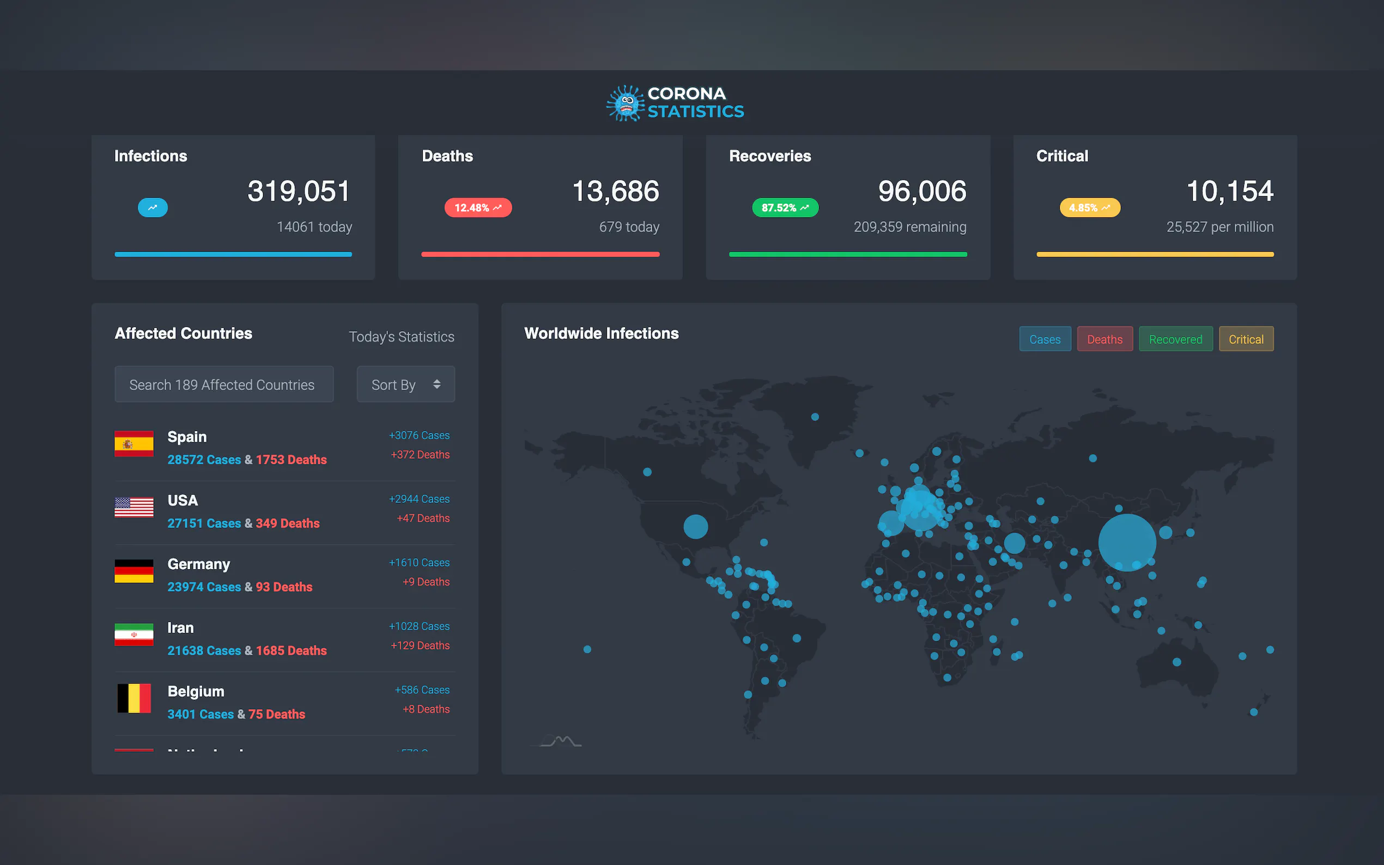The height and width of the screenshot is (865, 1384).
Task: Click the USA bubble on the map
Action: click(x=696, y=527)
